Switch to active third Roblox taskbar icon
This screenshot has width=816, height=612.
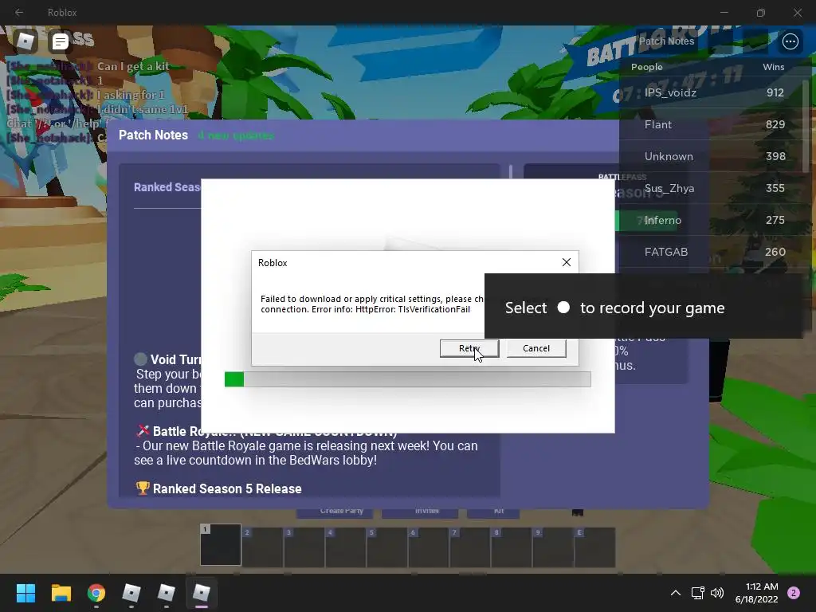tap(202, 593)
